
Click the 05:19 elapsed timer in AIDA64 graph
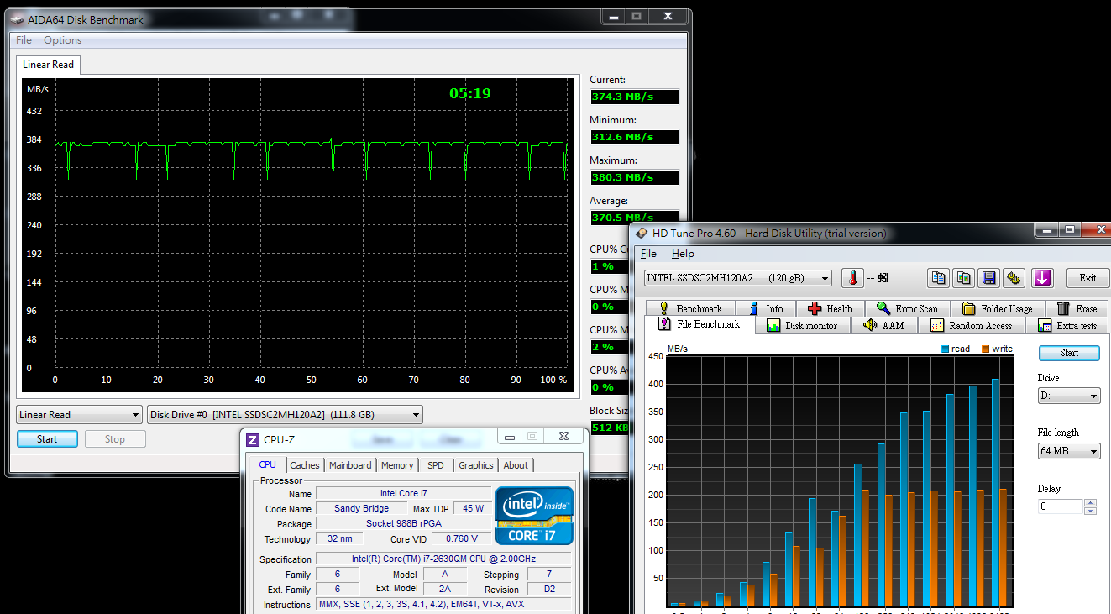[x=470, y=93]
